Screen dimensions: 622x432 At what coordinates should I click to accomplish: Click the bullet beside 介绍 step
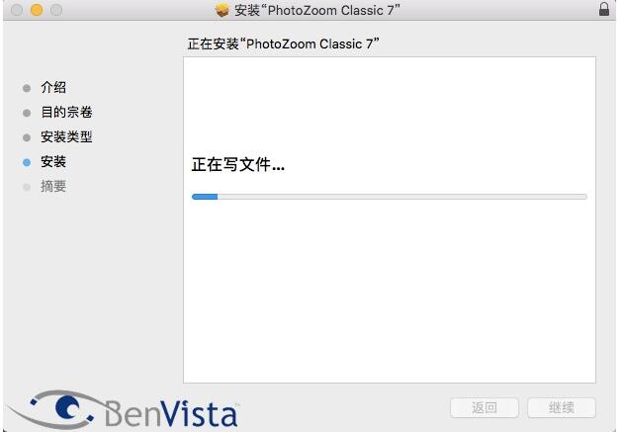tap(27, 88)
